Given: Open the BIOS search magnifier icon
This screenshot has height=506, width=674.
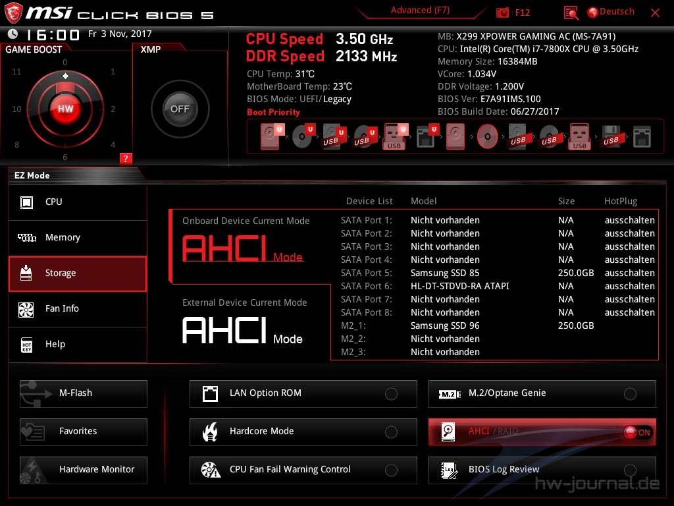Looking at the screenshot, I should point(571,13).
